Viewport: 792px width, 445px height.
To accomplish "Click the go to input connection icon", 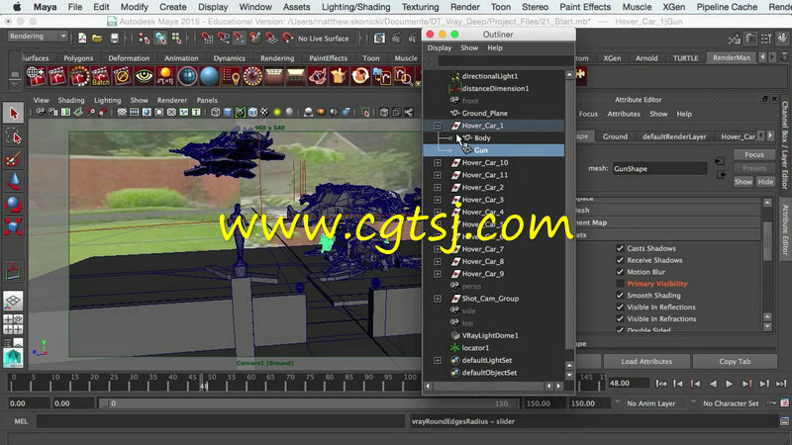I will click(x=720, y=161).
